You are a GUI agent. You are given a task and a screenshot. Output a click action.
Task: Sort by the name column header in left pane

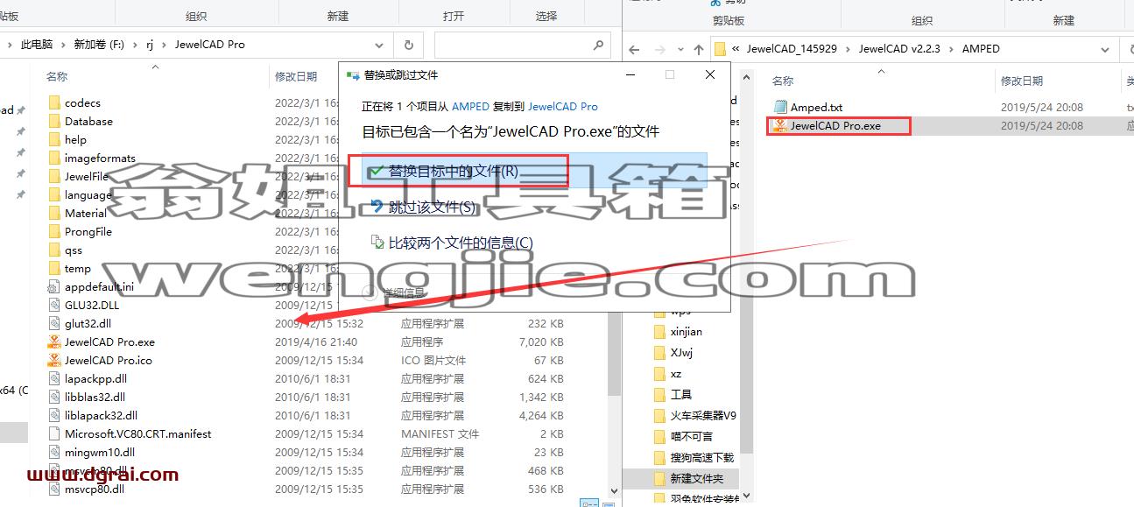pyautogui.click(x=57, y=77)
